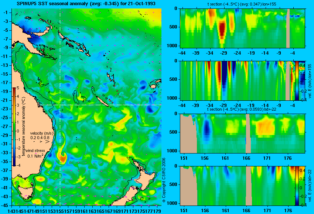Click the velocity color bar beside lat=-22 section

(x=297, y=186)
